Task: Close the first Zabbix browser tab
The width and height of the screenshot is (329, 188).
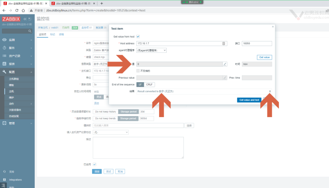Action: pyautogui.click(x=46, y=3)
